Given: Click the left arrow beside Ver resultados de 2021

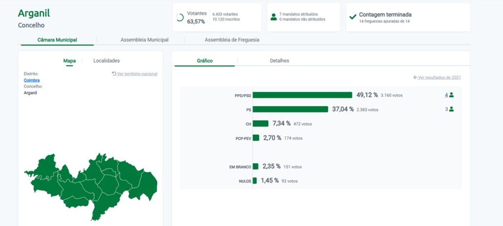Looking at the screenshot, I should [x=415, y=77].
